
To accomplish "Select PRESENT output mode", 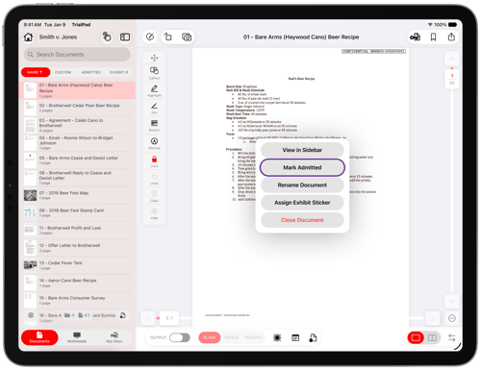I will tap(254, 337).
